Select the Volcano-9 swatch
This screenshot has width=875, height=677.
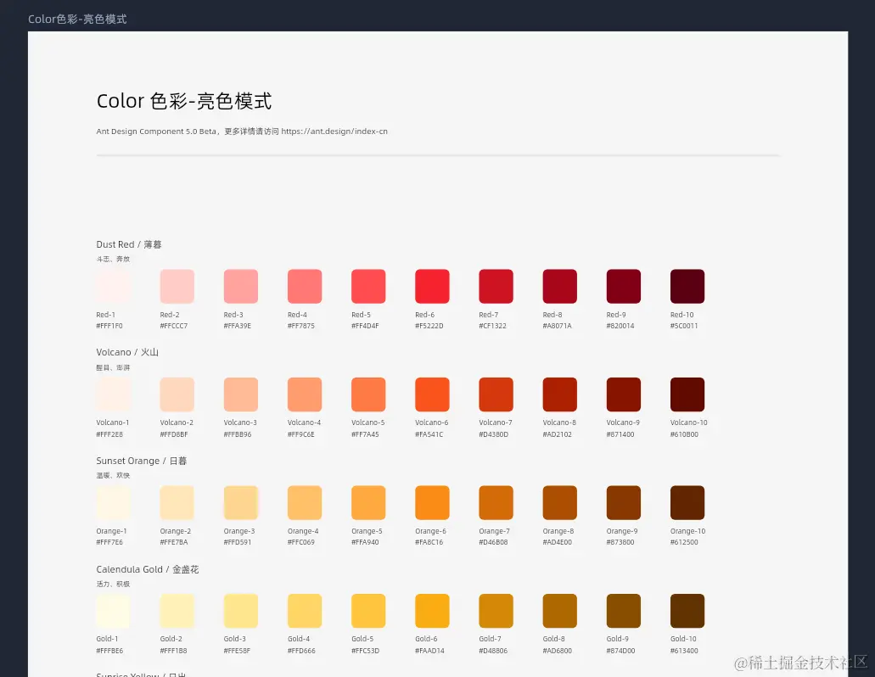(623, 394)
